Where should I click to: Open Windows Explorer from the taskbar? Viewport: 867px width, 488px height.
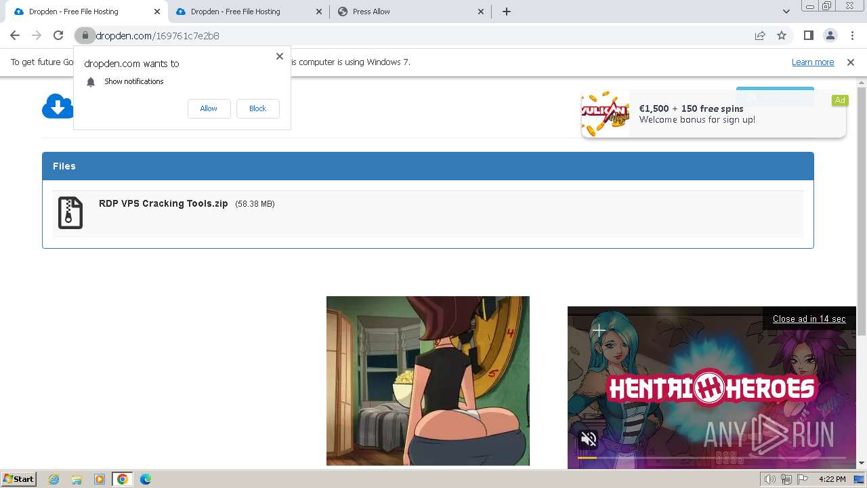(x=77, y=479)
